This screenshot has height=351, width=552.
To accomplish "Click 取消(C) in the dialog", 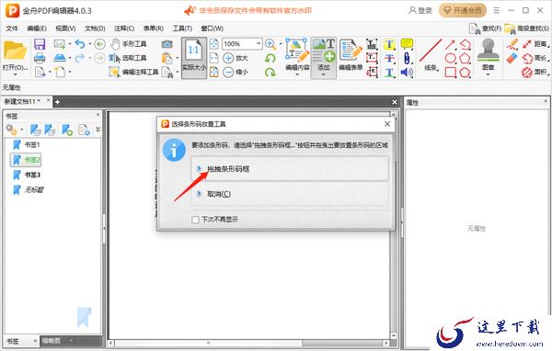I will point(290,194).
